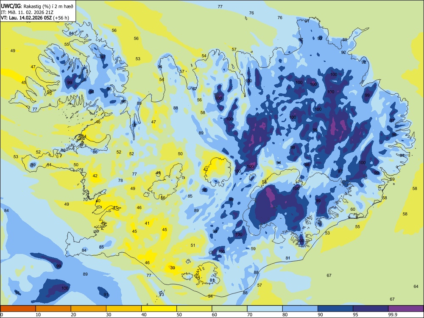This screenshot has width=424, height=318.
Task: Click the 30–40 legend color swatch
Action: pyautogui.click(x=124, y=309)
